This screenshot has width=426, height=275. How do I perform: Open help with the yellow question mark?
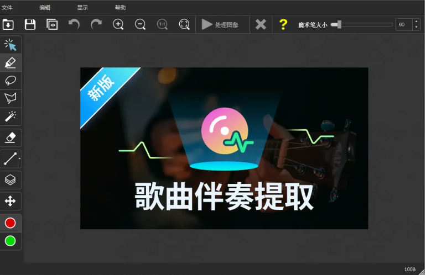283,25
